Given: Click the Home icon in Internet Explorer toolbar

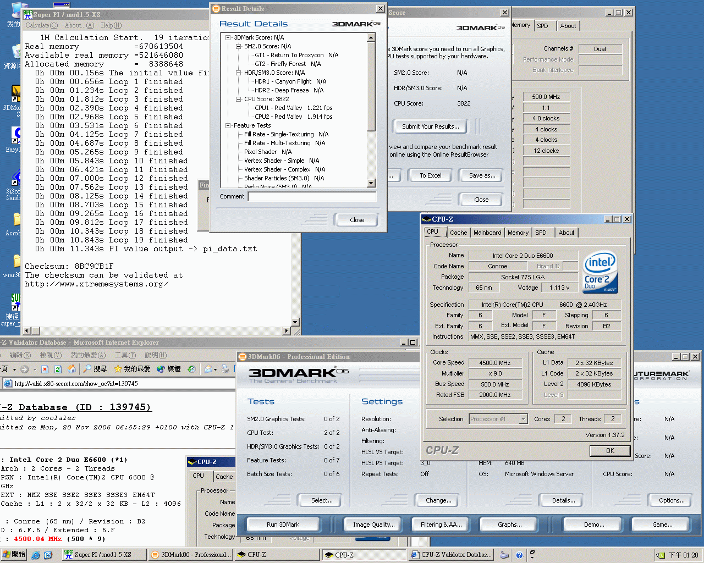Looking at the screenshot, I should pyautogui.click(x=71, y=369).
